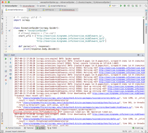Switch to the settings.py editor tab
Image resolution: width=148 pixels, height=133 pixels.
(x=49, y=10)
